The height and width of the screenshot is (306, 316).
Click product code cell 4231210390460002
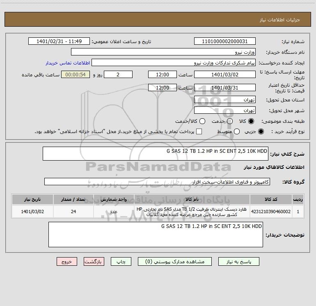(x=271, y=212)
